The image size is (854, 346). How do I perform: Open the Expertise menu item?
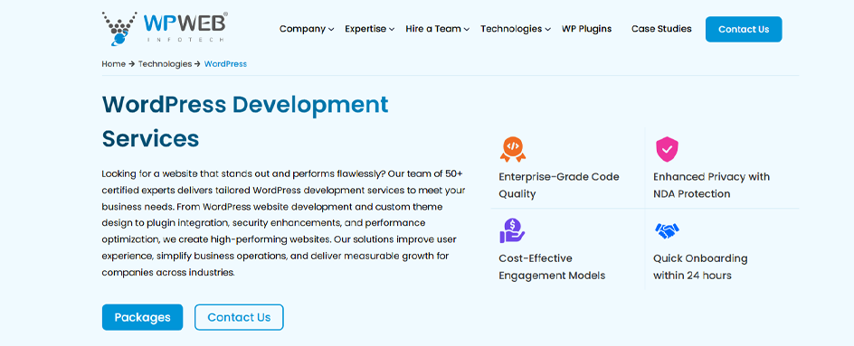(x=365, y=29)
